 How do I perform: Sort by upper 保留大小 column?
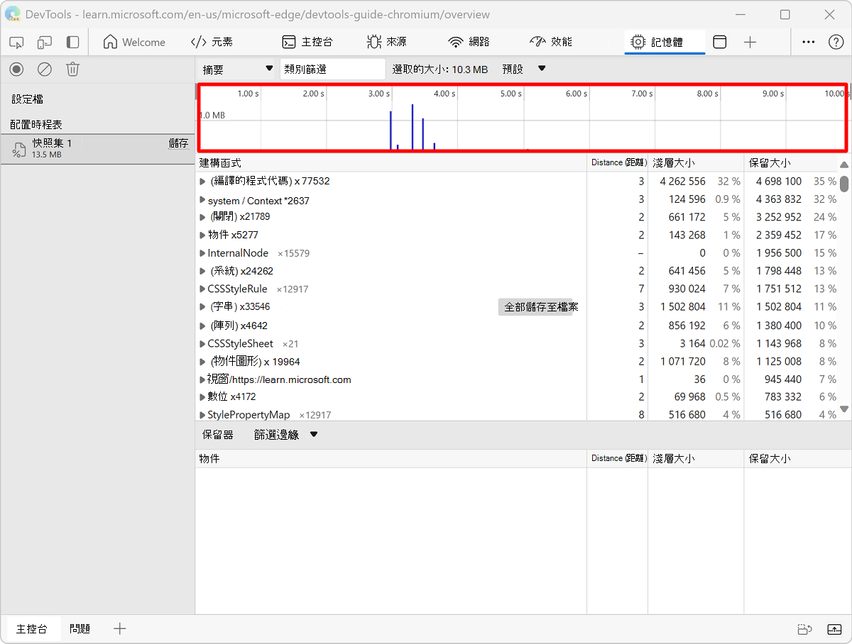[791, 163]
